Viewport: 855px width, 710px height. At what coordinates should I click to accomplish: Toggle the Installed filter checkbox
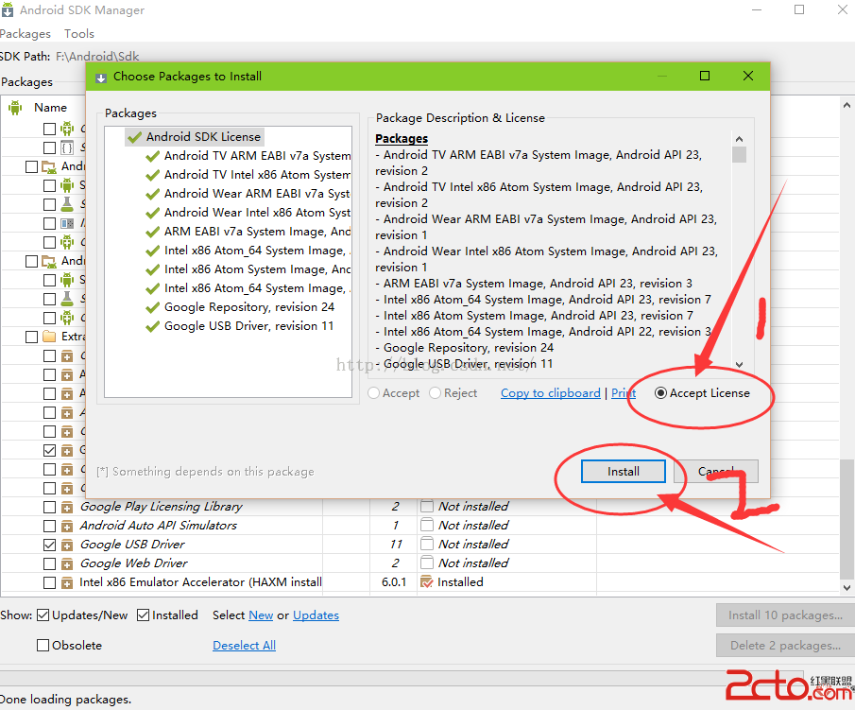pos(143,615)
